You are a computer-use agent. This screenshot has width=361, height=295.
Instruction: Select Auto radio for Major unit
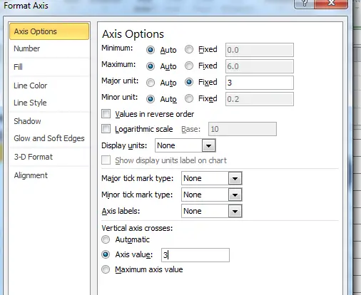[151, 83]
